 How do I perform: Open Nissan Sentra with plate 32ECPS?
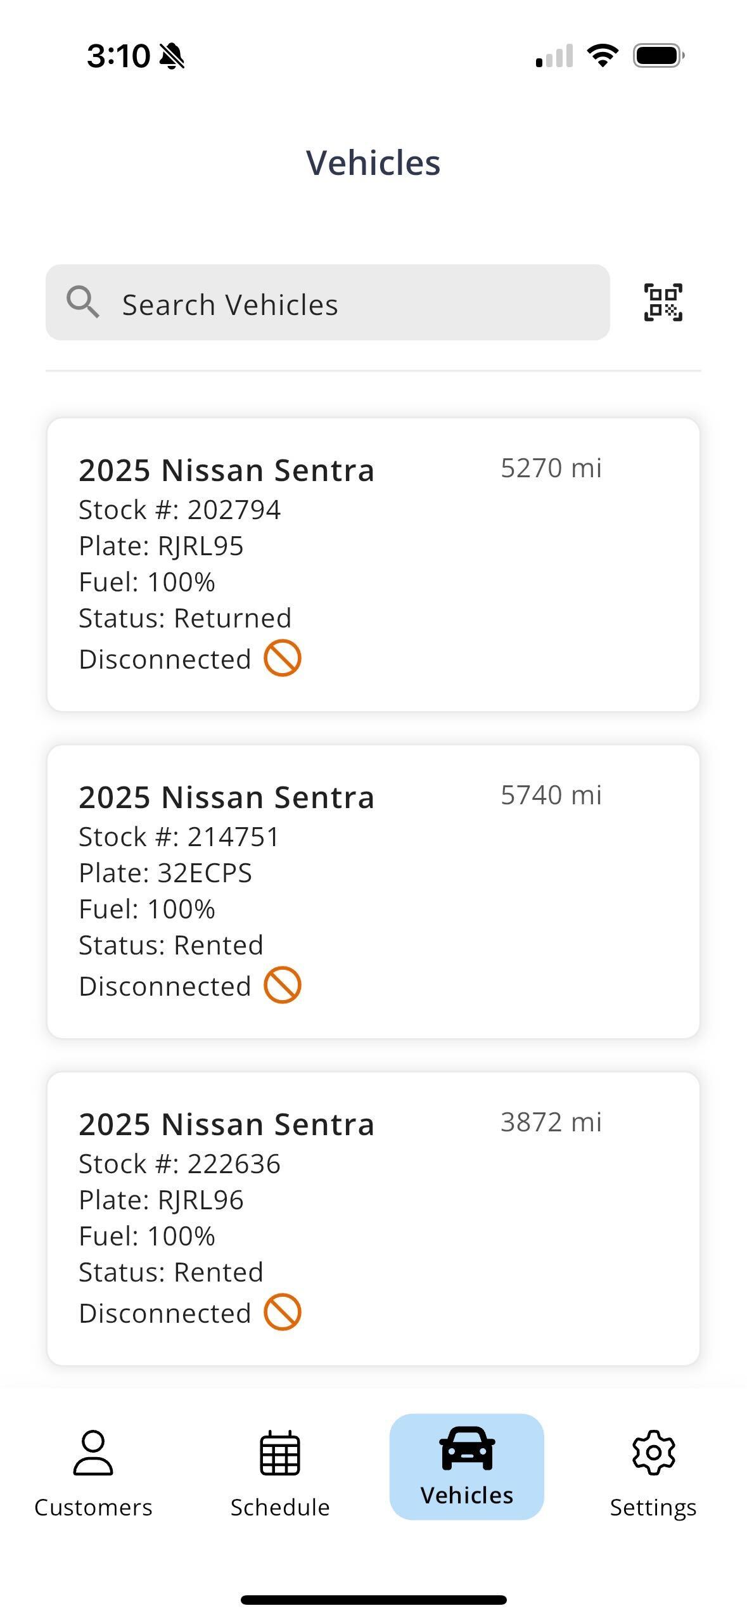pos(373,892)
